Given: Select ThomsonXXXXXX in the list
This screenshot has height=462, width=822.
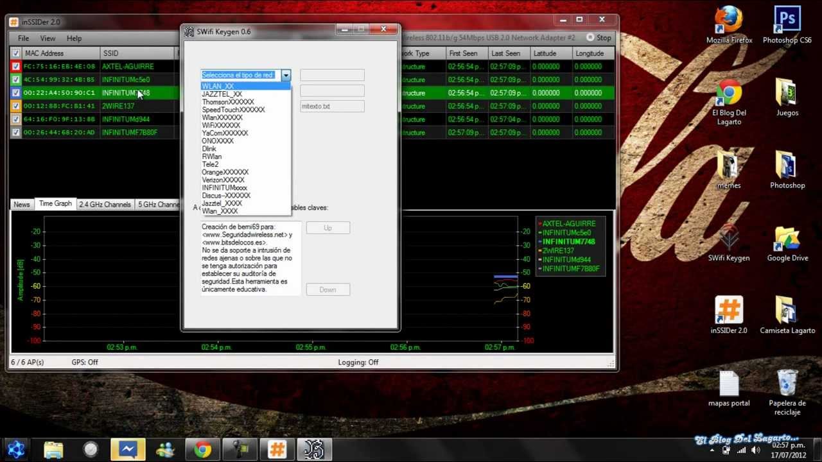Looking at the screenshot, I should (245, 102).
